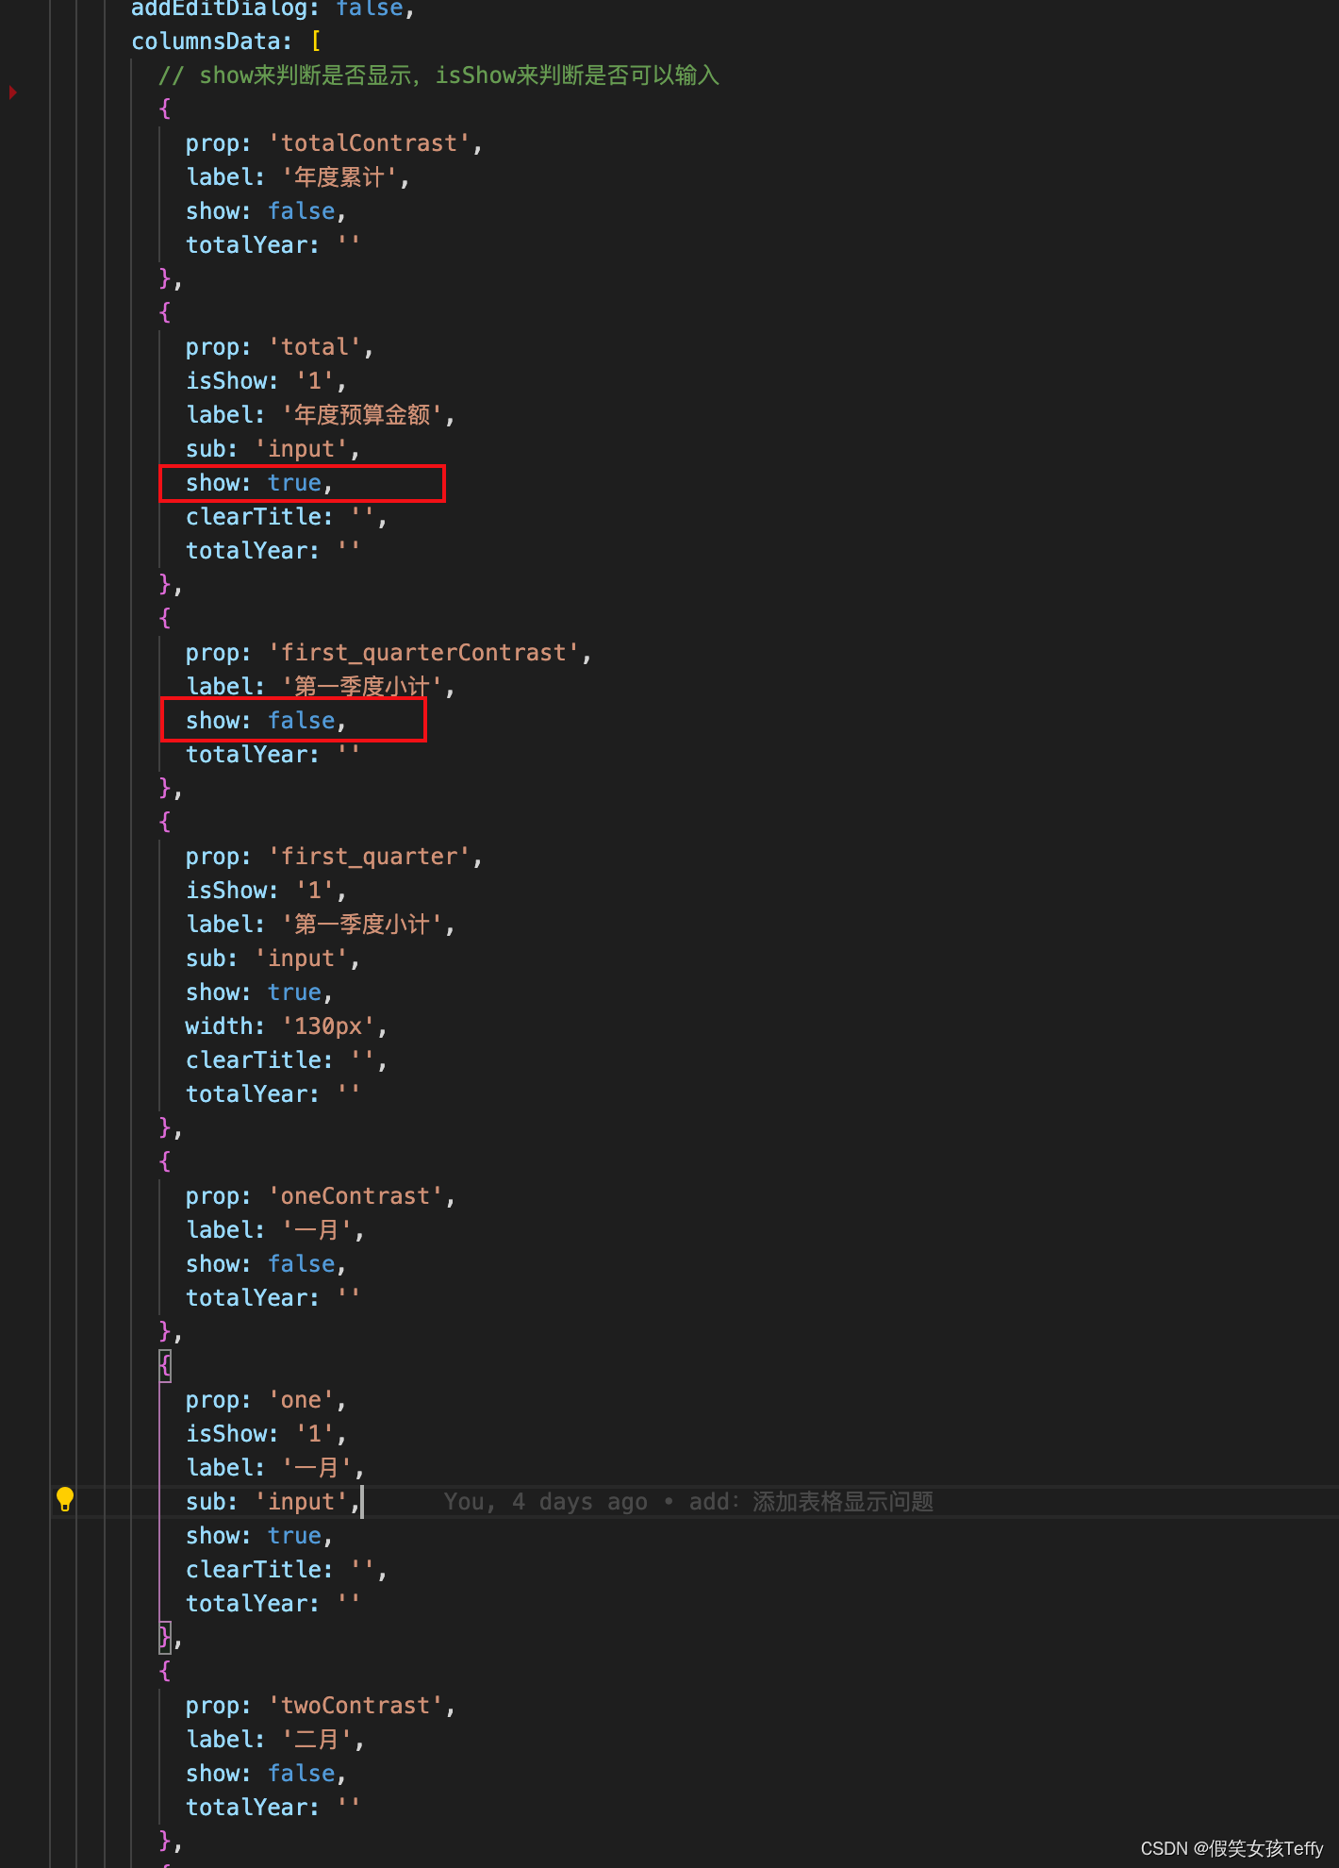The height and width of the screenshot is (1868, 1339).
Task: Click the git blame text "You, 4 days ago"
Action: coord(546,1502)
